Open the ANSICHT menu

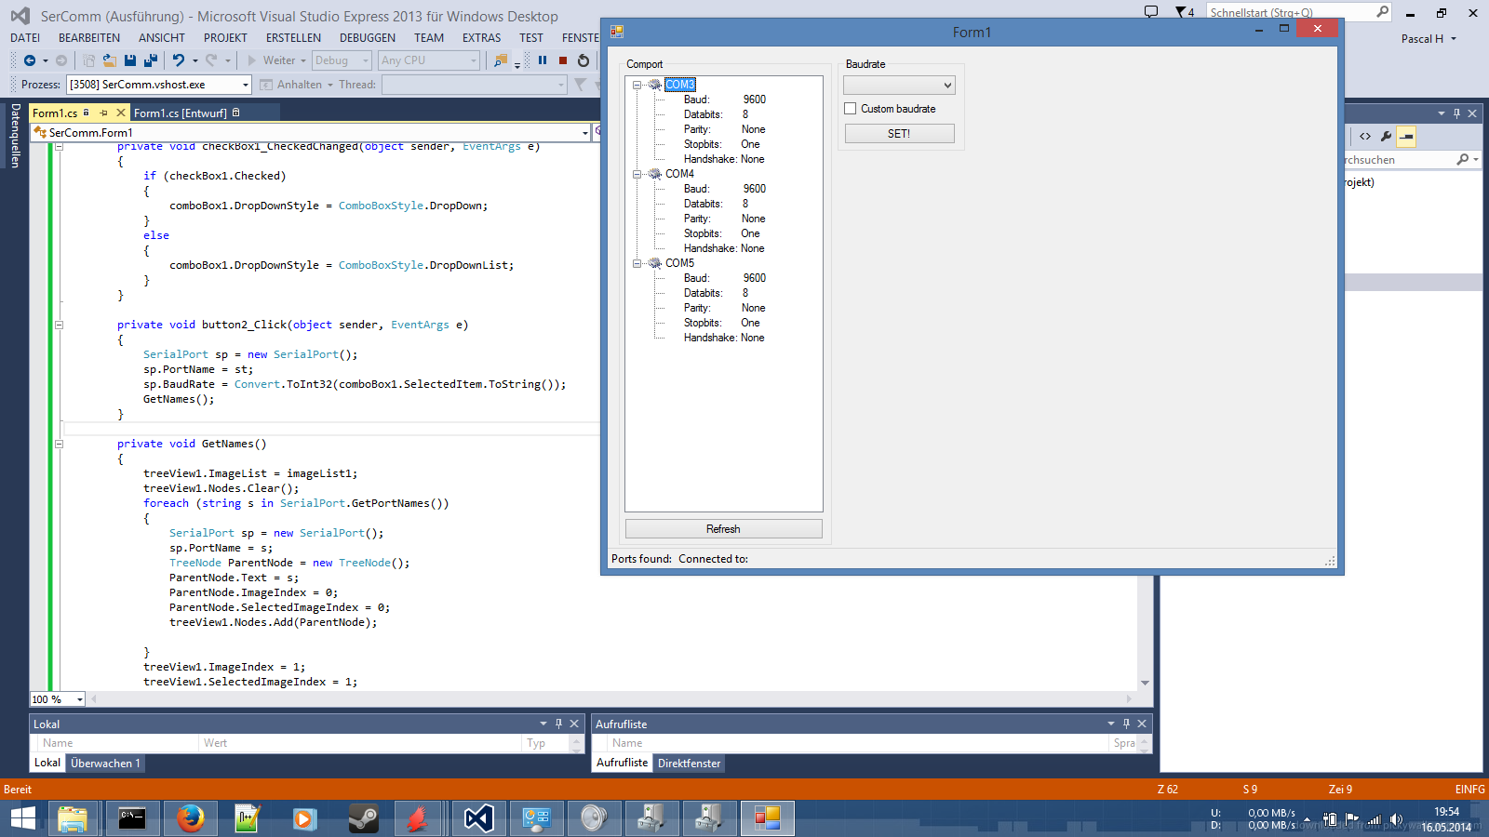(162, 38)
